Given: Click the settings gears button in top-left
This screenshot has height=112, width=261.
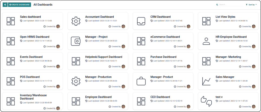Looking at the screenshot, I should (5, 5).
